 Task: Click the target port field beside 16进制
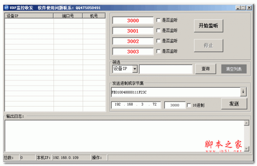175,105
